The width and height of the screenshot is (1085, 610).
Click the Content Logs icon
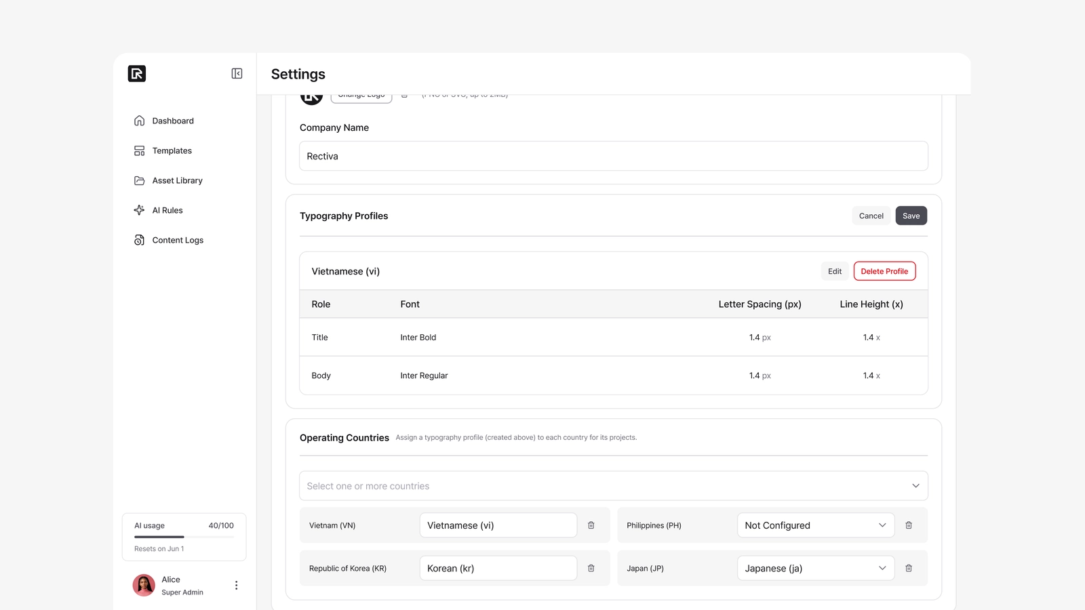click(139, 240)
